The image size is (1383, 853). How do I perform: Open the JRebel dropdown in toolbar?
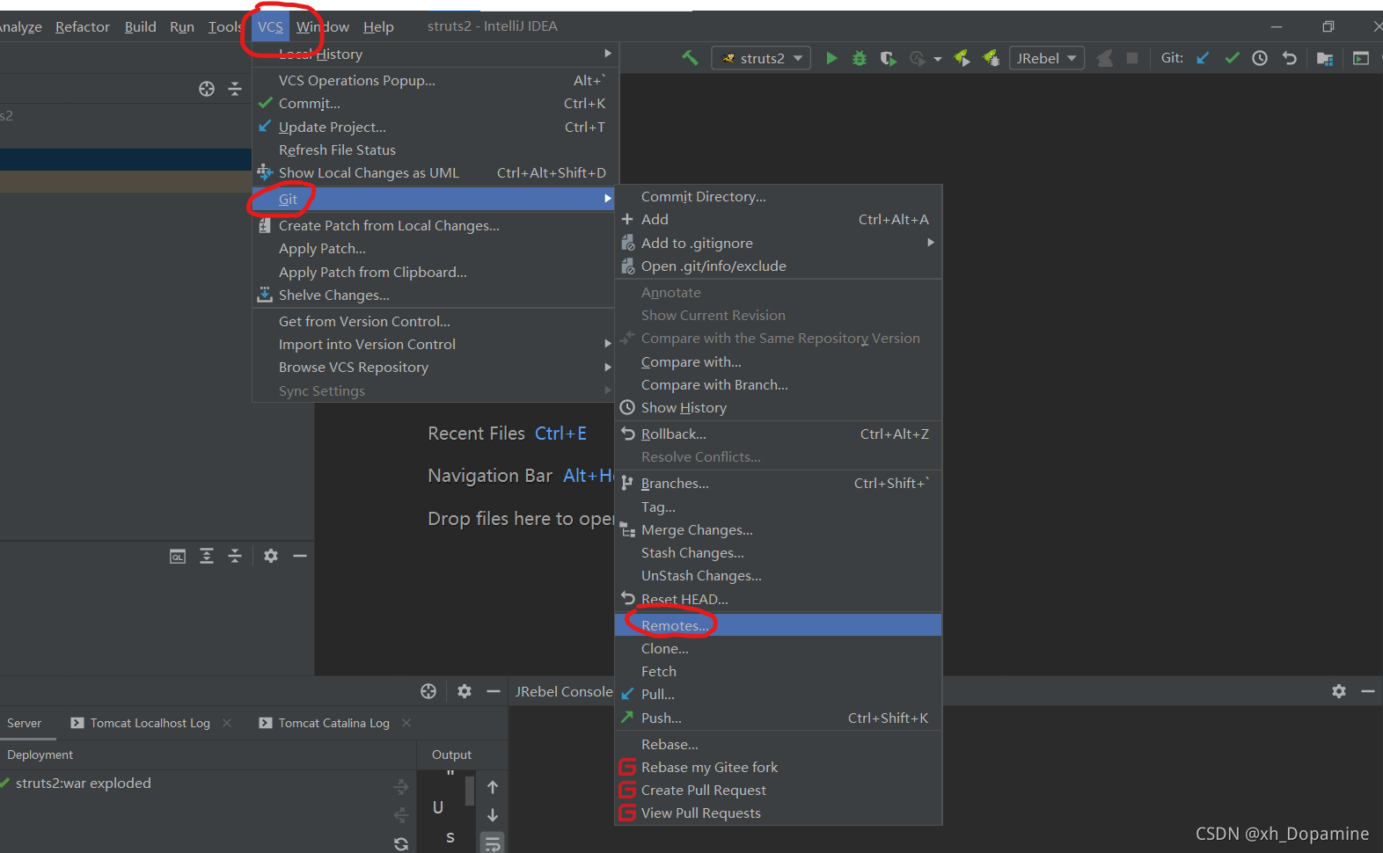[x=1047, y=58]
